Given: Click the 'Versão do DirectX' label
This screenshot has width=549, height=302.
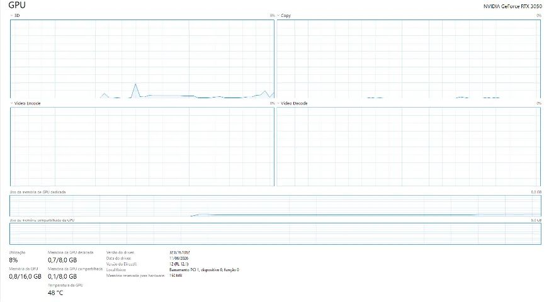Looking at the screenshot, I should (122, 264).
